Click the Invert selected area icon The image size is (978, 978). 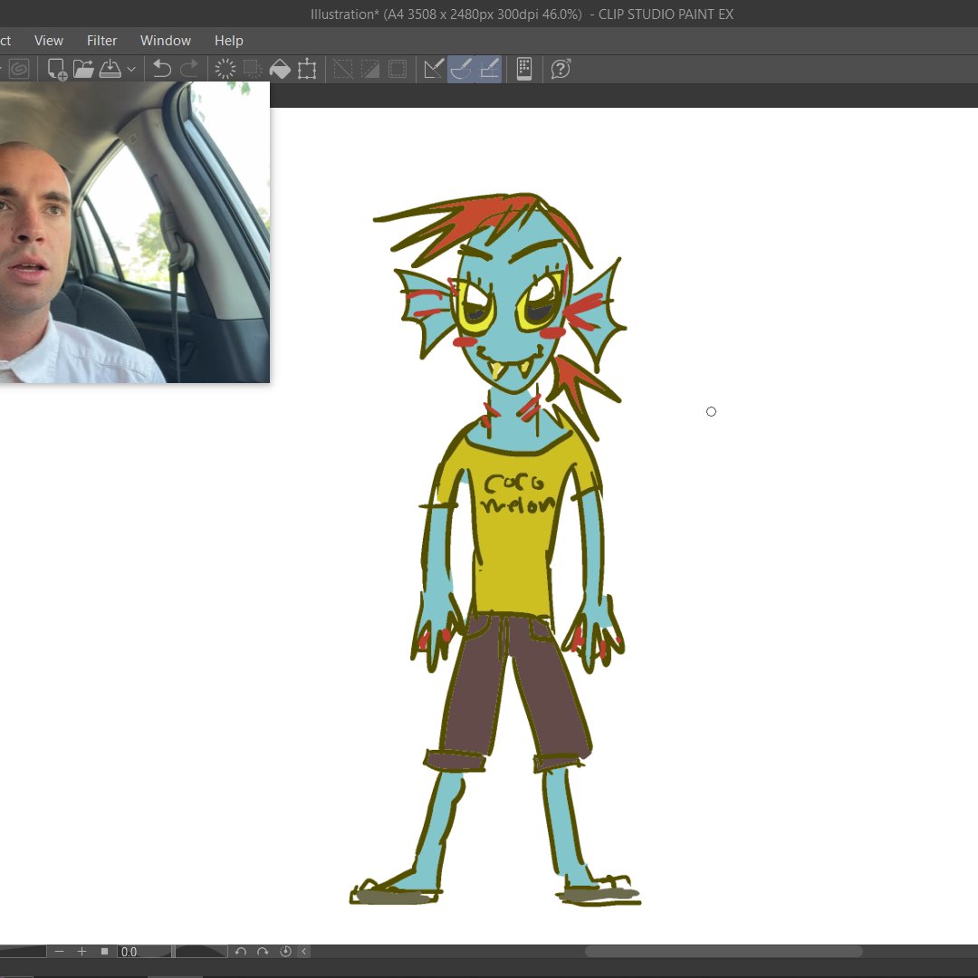coord(370,69)
